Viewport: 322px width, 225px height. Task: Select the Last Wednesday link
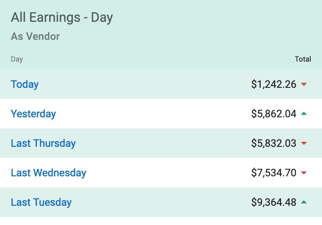pyautogui.click(x=48, y=173)
